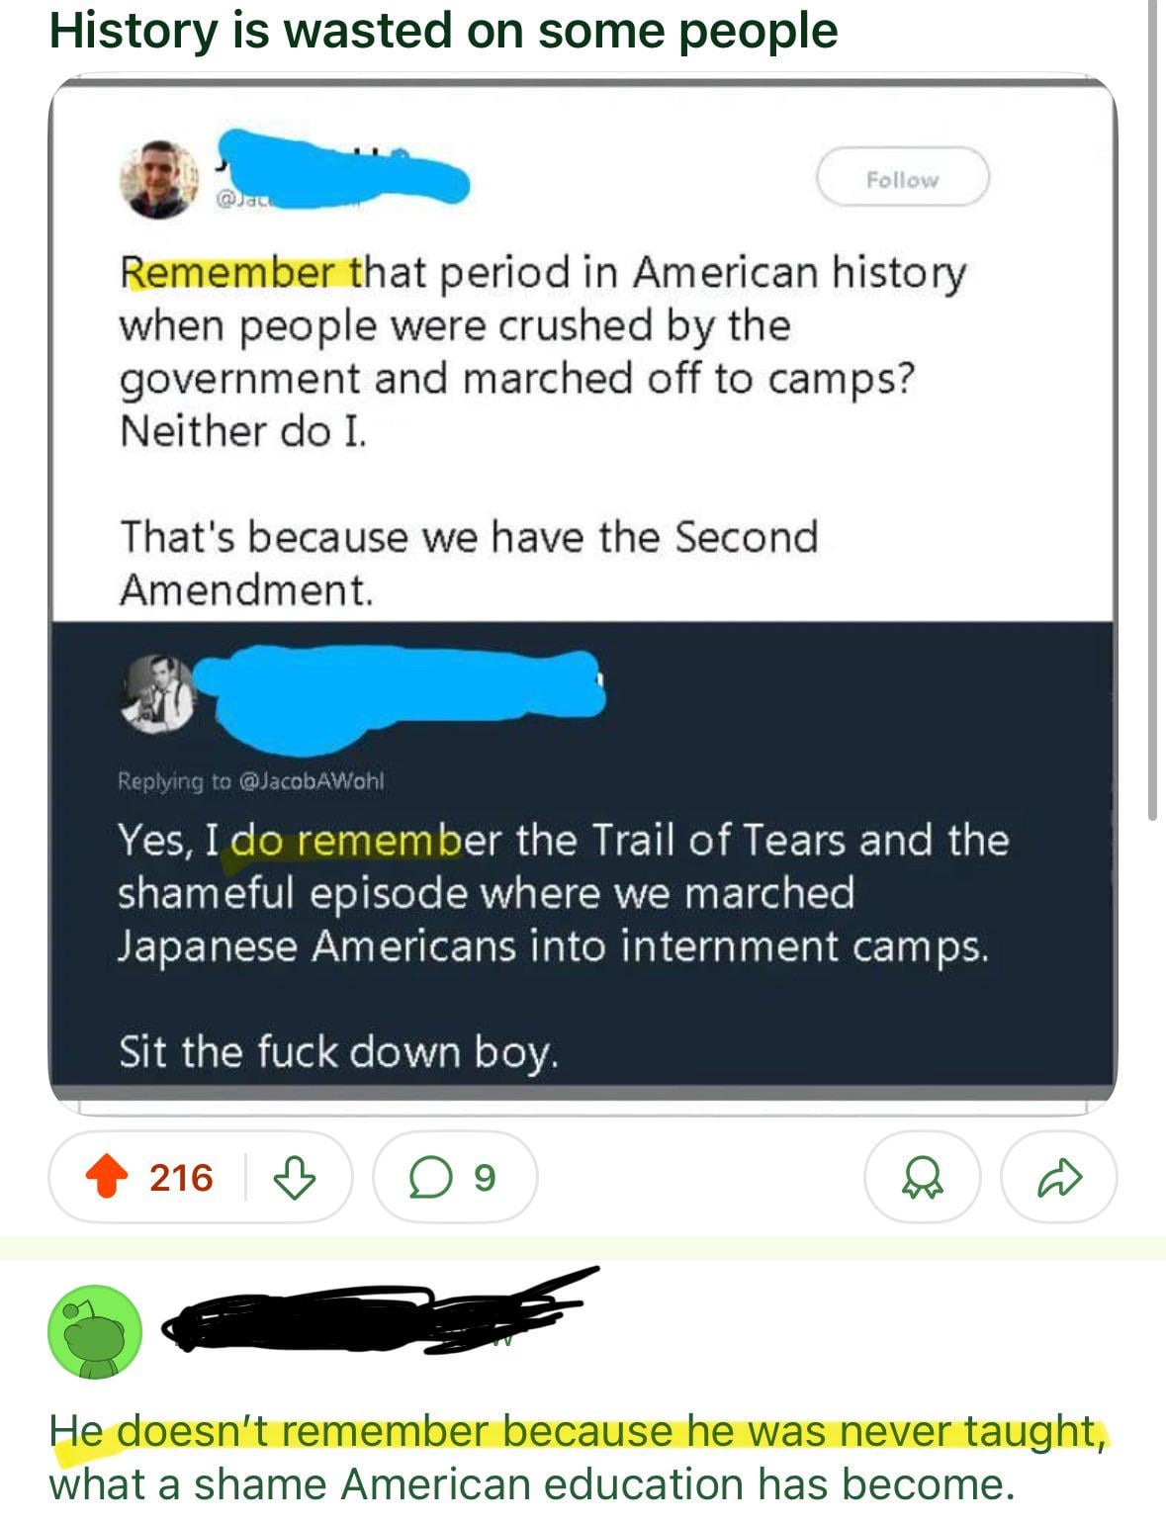
Task: Tap the first tweet author's profile photo
Action: [x=159, y=178]
